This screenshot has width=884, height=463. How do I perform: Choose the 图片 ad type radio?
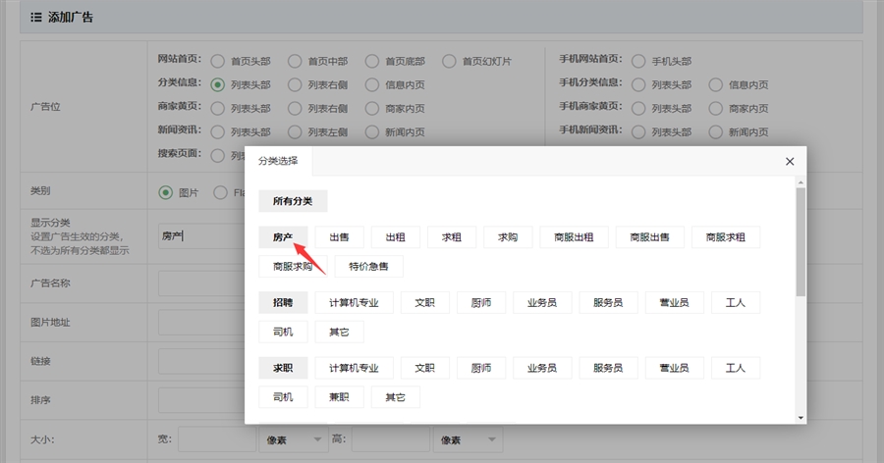[165, 192]
